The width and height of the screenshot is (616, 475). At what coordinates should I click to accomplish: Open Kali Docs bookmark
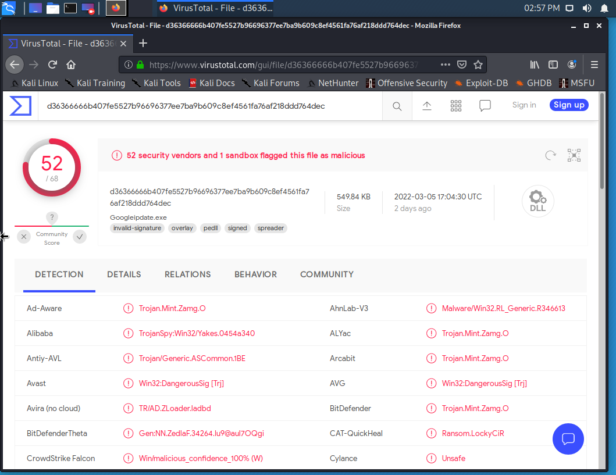coord(212,83)
